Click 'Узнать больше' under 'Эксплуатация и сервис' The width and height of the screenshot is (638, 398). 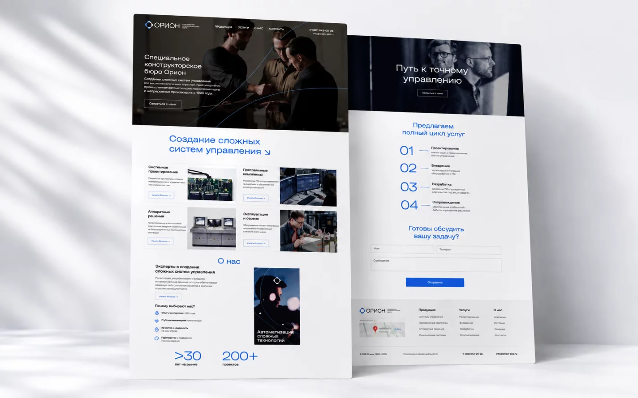(256, 243)
